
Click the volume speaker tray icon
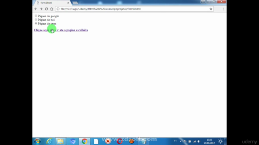(199, 141)
